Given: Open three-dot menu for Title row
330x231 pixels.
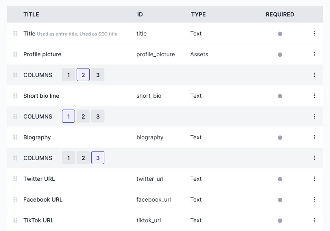Looking at the screenshot, I should (314, 34).
